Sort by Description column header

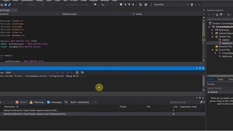coord(10,107)
